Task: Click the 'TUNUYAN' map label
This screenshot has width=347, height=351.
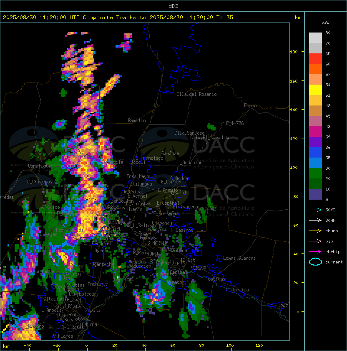Action: (88, 325)
